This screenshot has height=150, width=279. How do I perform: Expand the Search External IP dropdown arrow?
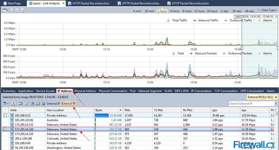click(276, 104)
